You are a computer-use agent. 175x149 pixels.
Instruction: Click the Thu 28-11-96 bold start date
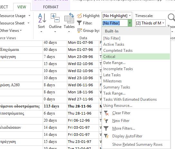(83, 106)
